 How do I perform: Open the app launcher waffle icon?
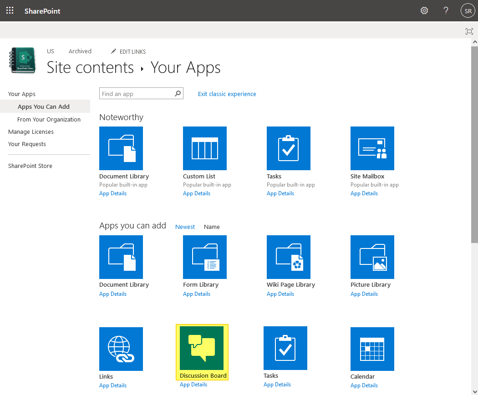pyautogui.click(x=10, y=10)
